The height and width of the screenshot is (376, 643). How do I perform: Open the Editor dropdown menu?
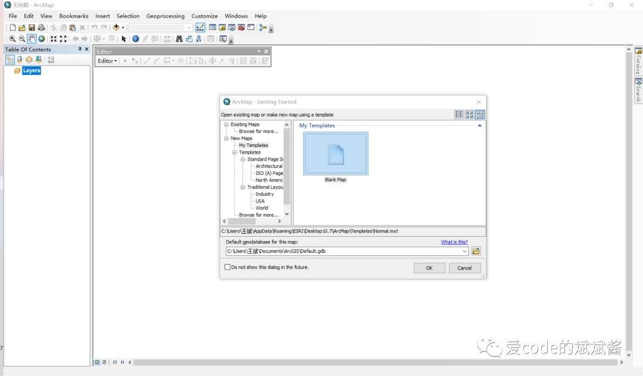coord(107,61)
